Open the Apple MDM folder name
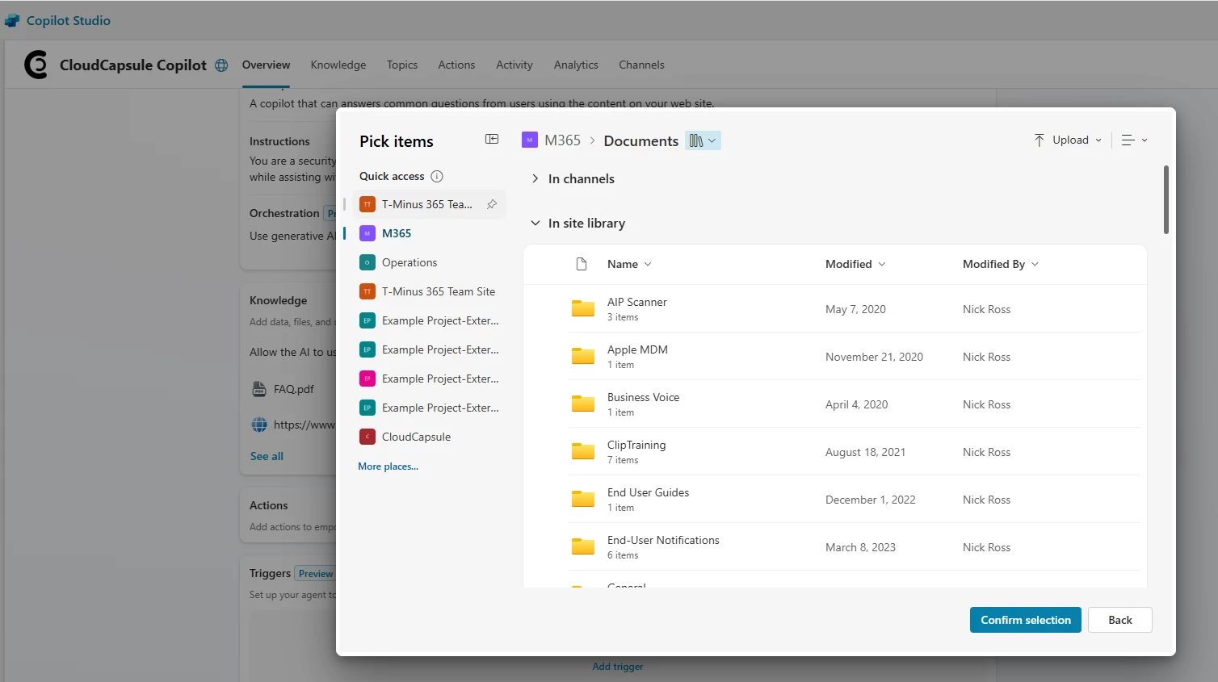This screenshot has height=682, width=1218. click(x=637, y=349)
